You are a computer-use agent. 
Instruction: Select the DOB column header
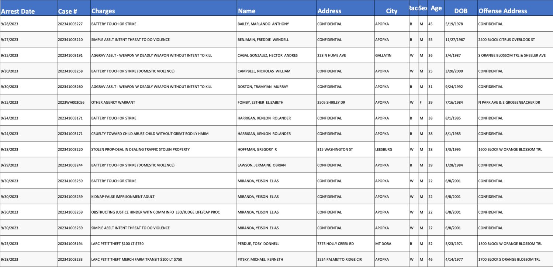(x=461, y=8)
